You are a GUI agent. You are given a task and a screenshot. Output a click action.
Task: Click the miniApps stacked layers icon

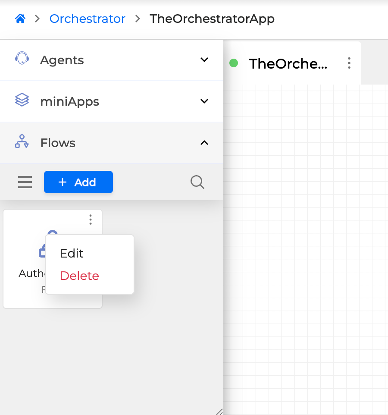click(x=22, y=101)
